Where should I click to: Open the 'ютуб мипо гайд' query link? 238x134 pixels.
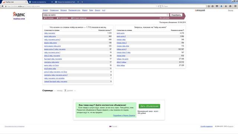50,68
